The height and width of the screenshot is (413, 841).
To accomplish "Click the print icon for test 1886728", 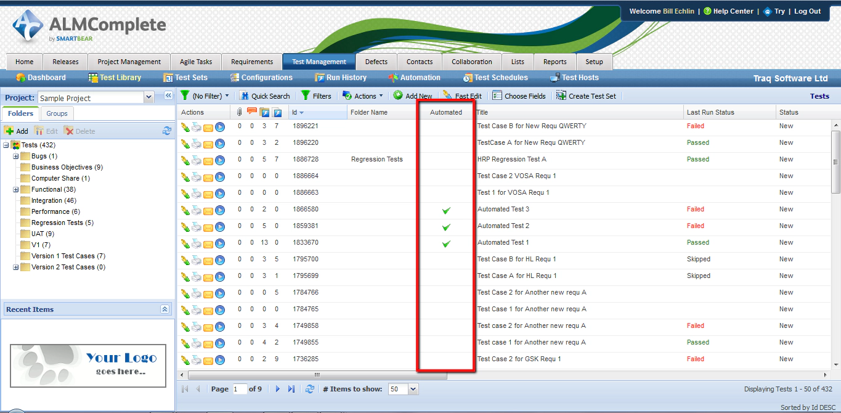I will [196, 160].
